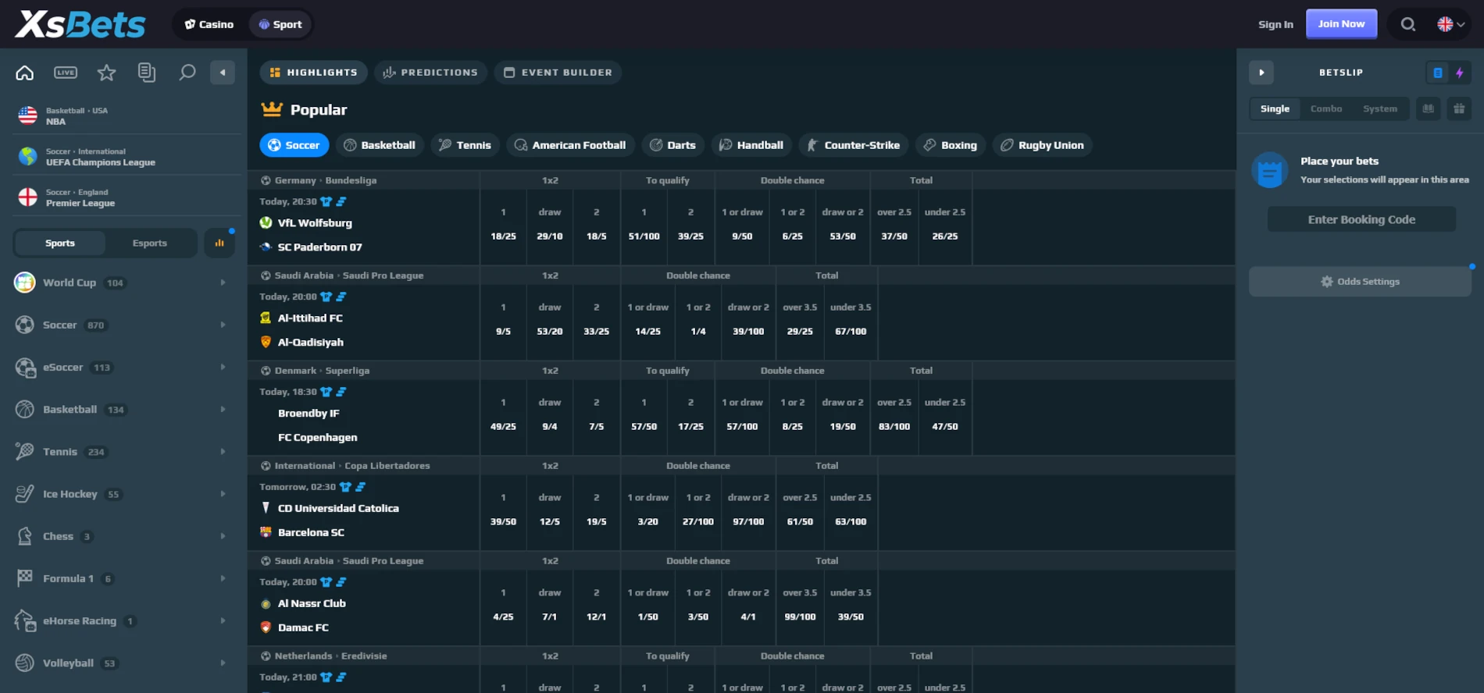Expand Ice Hockey category

click(x=125, y=494)
